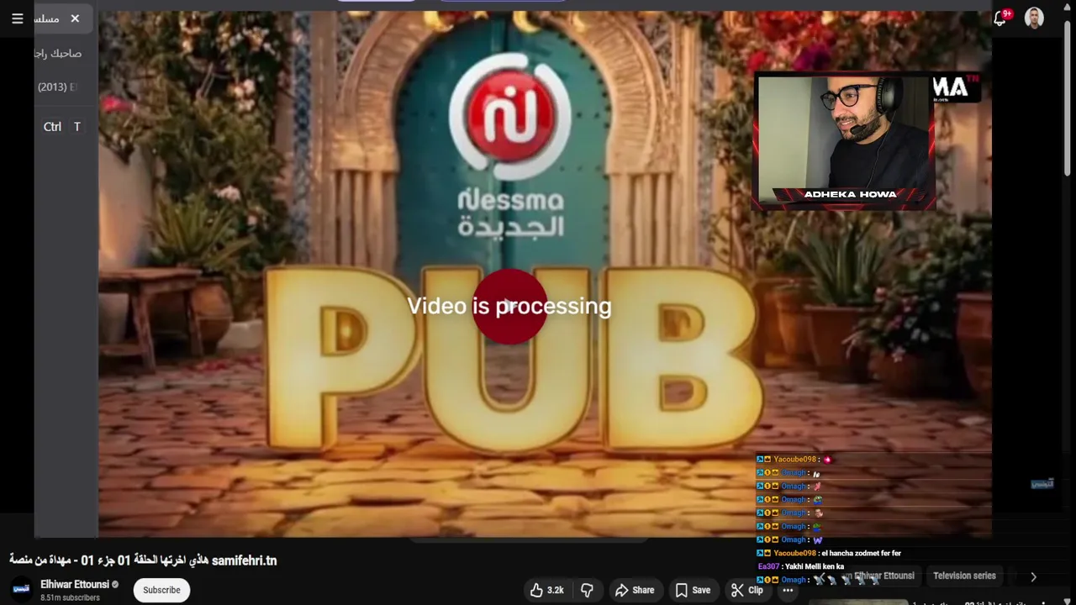Select the (2013) suggestion entry
The image size is (1076, 605).
pyautogui.click(x=57, y=87)
